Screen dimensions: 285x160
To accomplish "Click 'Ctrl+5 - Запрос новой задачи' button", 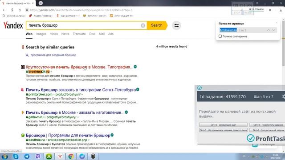I will (x=267, y=130).
